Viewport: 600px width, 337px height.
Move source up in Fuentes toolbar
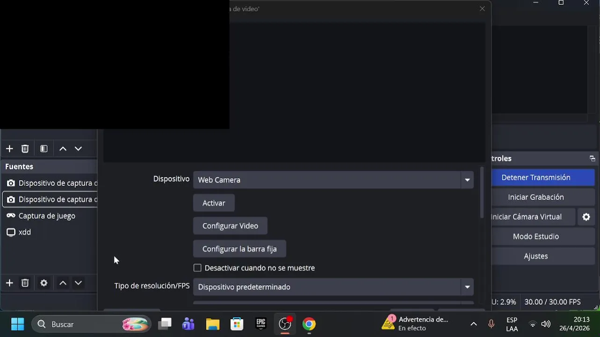(63, 283)
